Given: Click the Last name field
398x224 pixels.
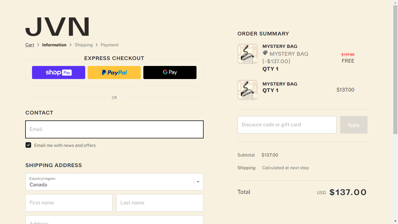Looking at the screenshot, I should [x=160, y=203].
